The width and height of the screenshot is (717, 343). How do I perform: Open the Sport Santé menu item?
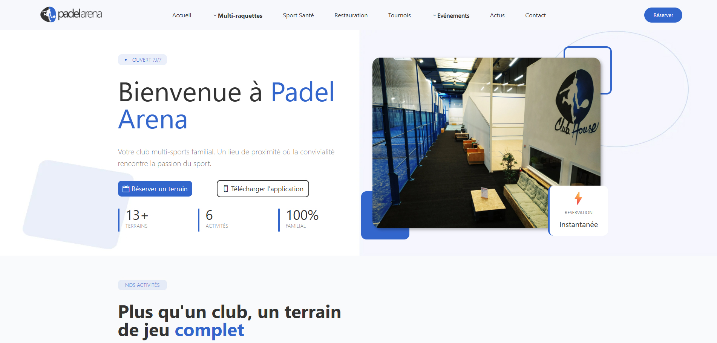(x=298, y=15)
